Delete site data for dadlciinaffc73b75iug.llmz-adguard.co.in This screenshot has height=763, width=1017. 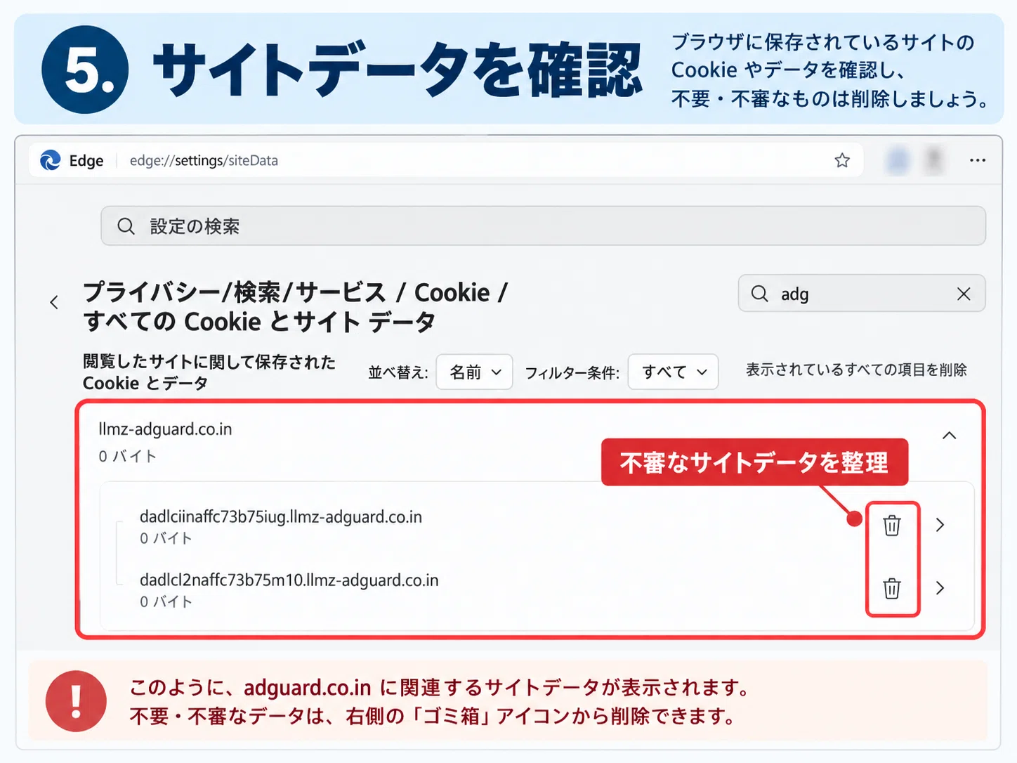coord(892,525)
